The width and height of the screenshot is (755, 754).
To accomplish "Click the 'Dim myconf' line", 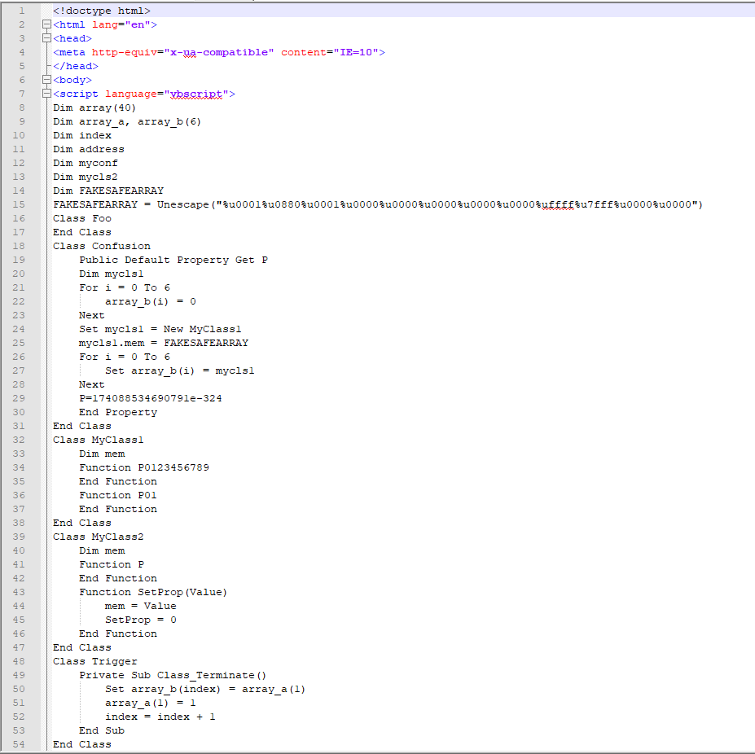I will coord(86,163).
